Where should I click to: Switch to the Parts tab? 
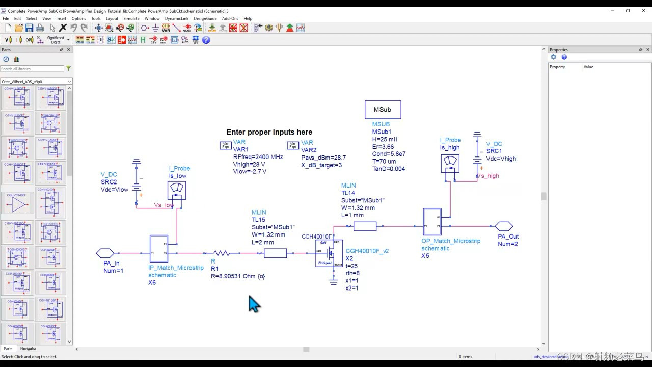point(8,349)
